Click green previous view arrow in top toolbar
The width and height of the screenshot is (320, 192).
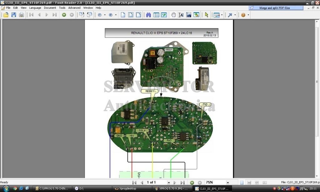point(64,15)
